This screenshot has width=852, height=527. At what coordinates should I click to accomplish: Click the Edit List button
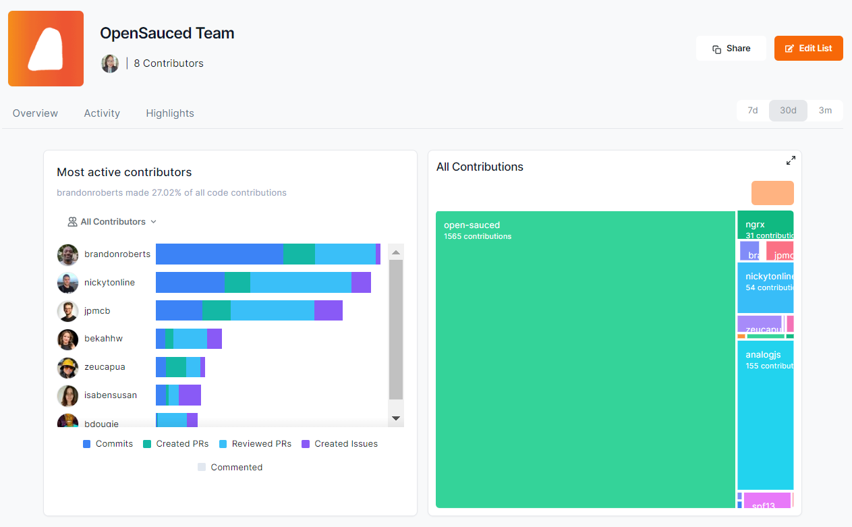tap(808, 48)
